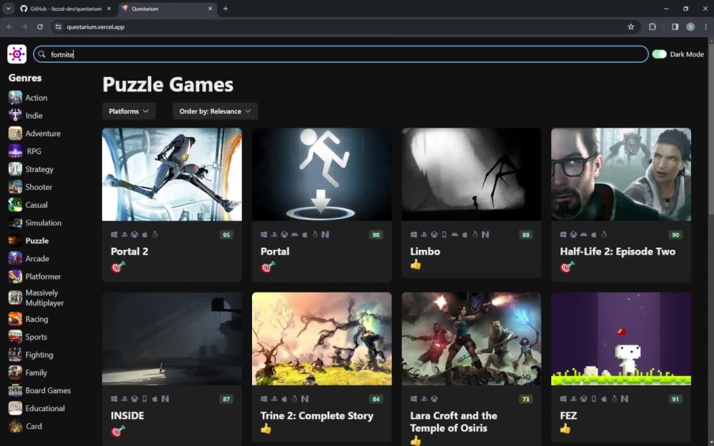
Task: Open Half-Life 2: Episode Two title
Action: tap(618, 251)
